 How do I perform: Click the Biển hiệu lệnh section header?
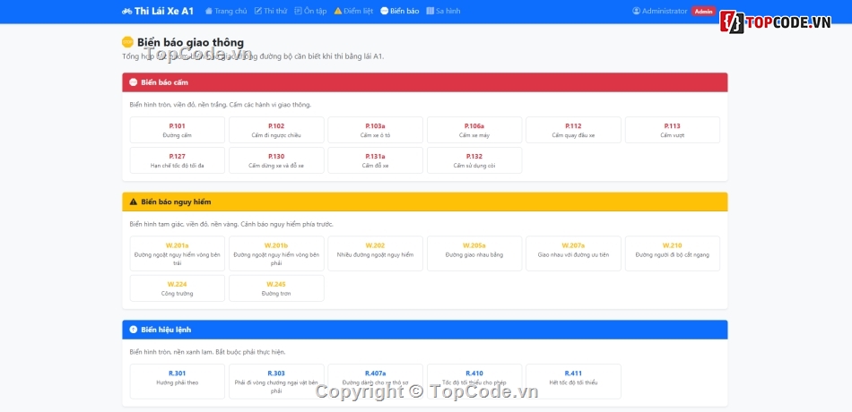click(x=425, y=330)
